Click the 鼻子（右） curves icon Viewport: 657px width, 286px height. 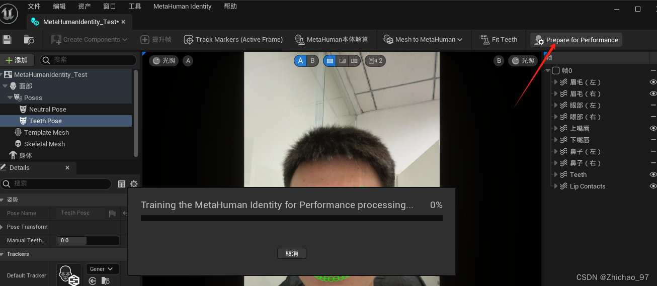tap(563, 163)
